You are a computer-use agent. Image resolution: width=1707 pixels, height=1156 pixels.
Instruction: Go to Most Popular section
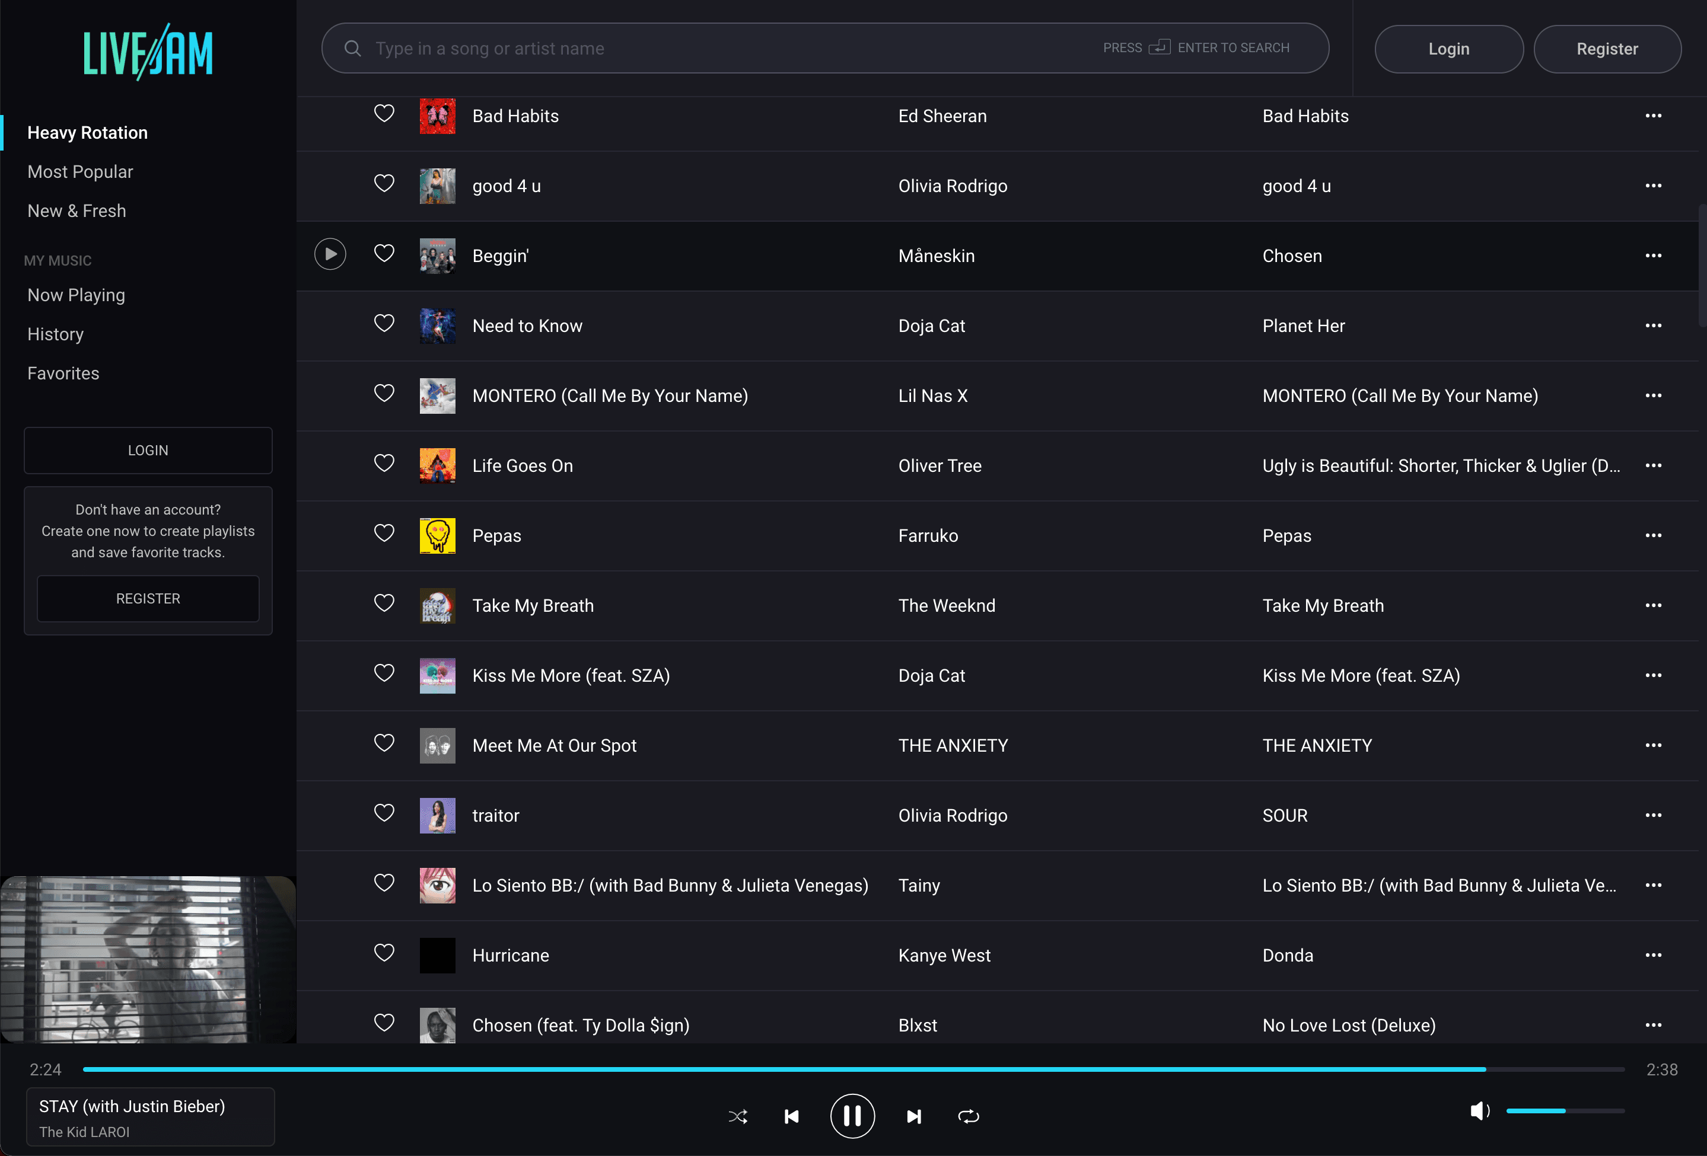80,172
